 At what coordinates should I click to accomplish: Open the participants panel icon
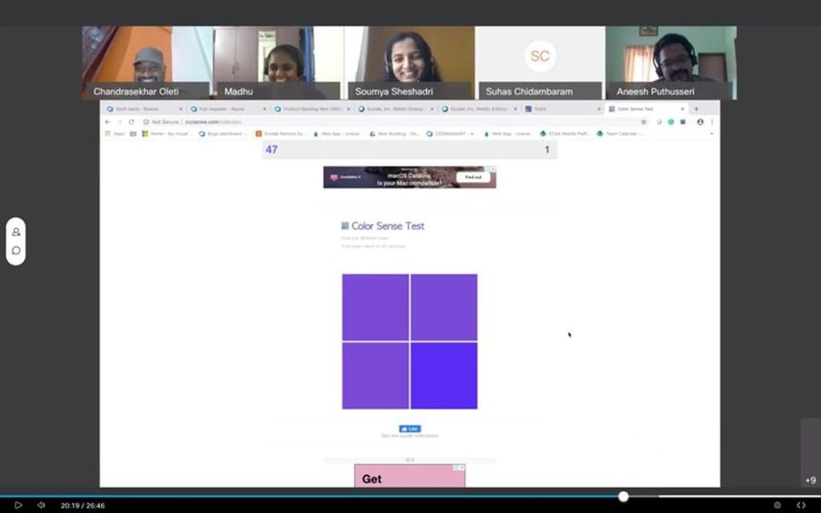(x=16, y=232)
